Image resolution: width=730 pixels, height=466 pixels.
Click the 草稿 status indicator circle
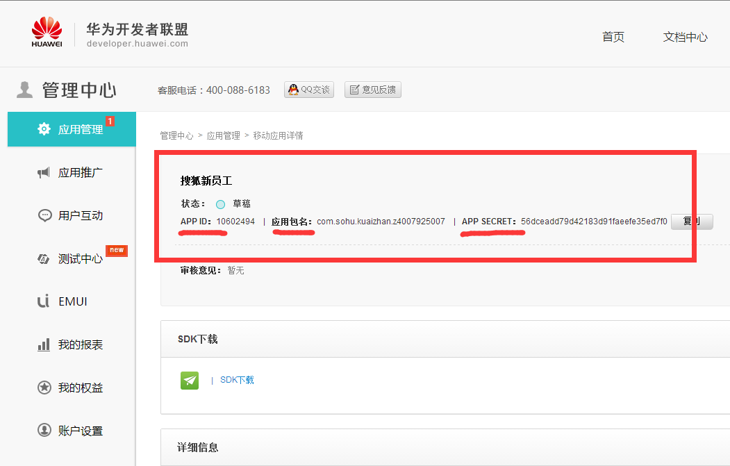pyautogui.click(x=220, y=204)
